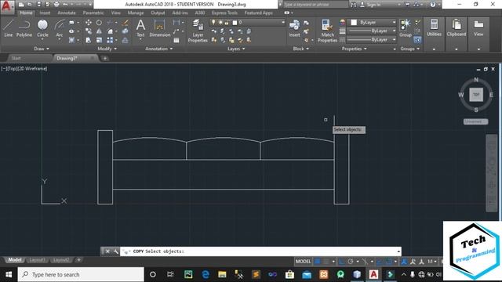Select the Polyline tool
This screenshot has width=502, height=282.
pyautogui.click(x=24, y=28)
